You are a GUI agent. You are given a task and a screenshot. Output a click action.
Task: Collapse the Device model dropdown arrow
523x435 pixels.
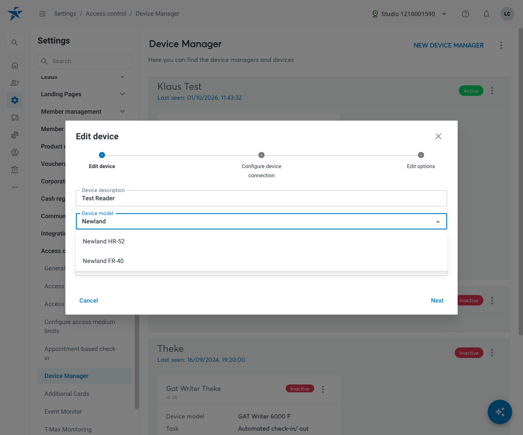click(438, 222)
